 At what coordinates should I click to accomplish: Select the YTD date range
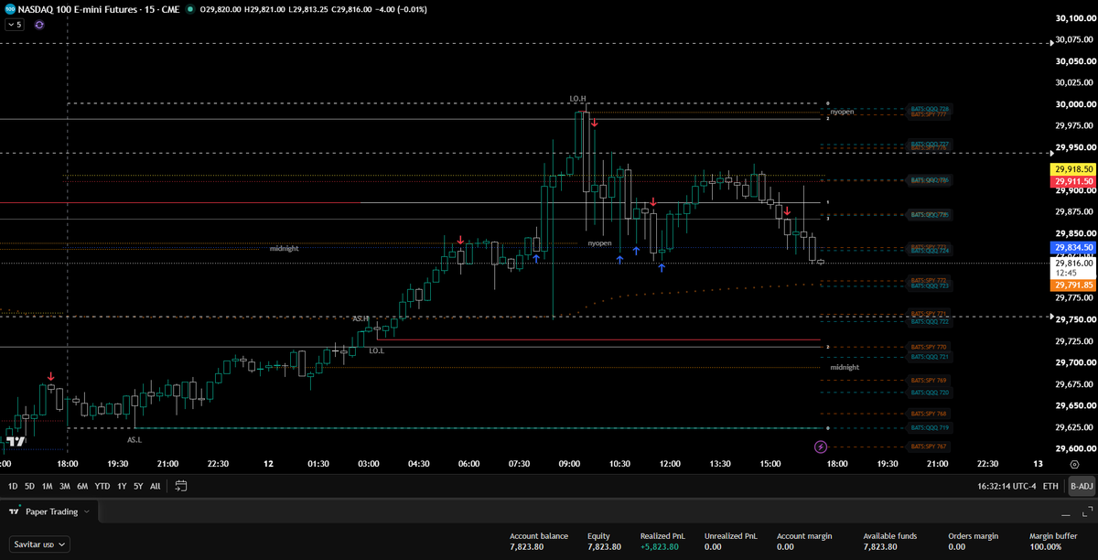(x=102, y=486)
